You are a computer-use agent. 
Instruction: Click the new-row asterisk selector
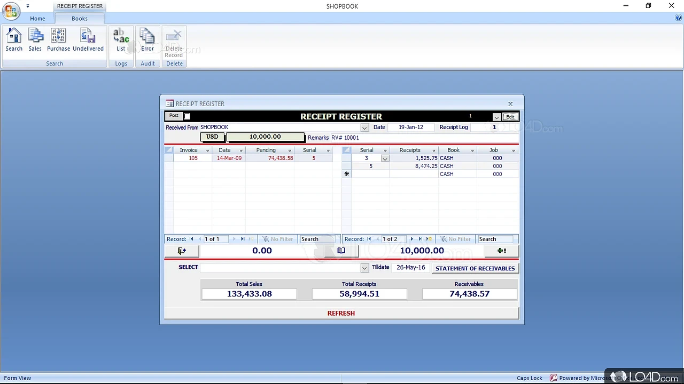pos(346,174)
